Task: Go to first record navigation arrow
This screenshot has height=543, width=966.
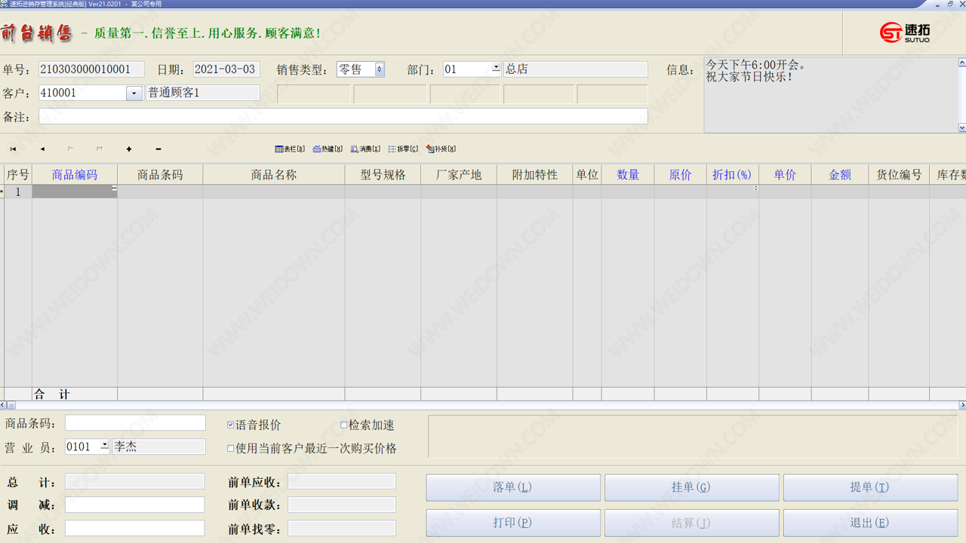Action: pos(13,149)
